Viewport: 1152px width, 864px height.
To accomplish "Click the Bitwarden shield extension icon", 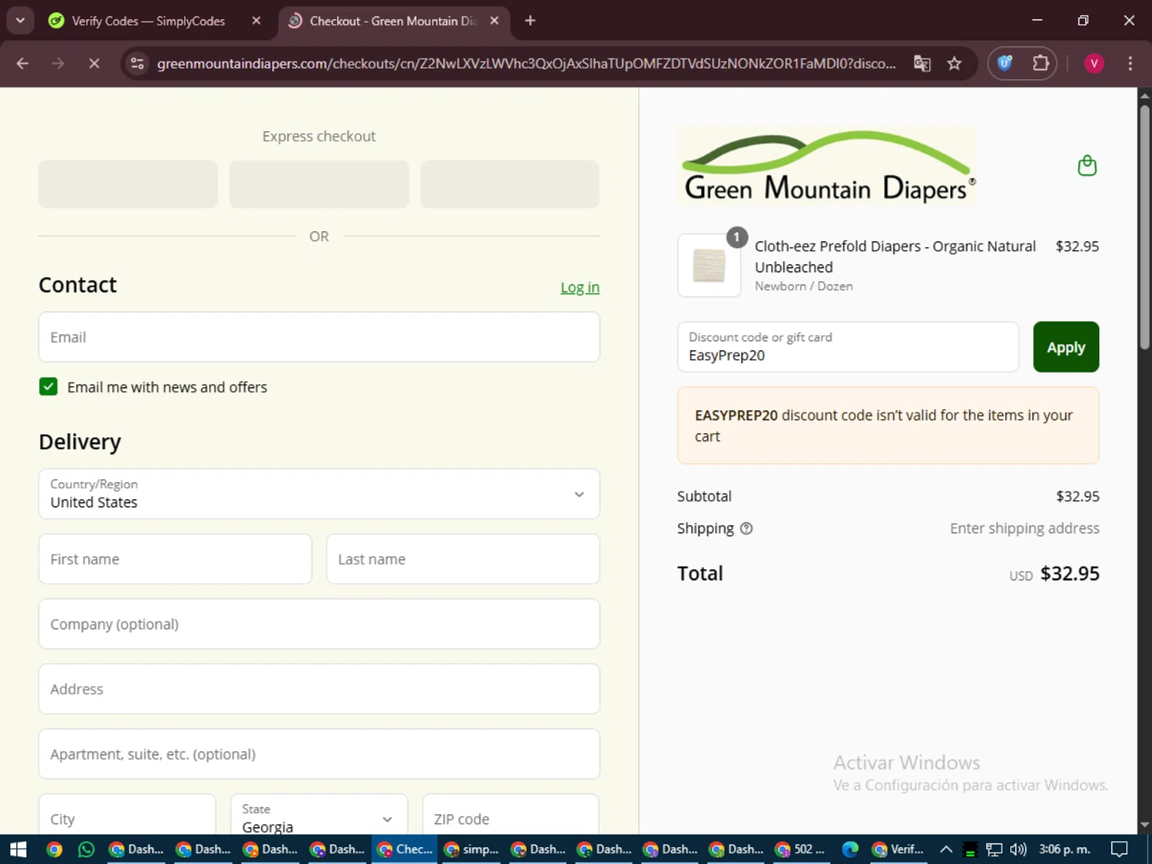I will [1005, 64].
